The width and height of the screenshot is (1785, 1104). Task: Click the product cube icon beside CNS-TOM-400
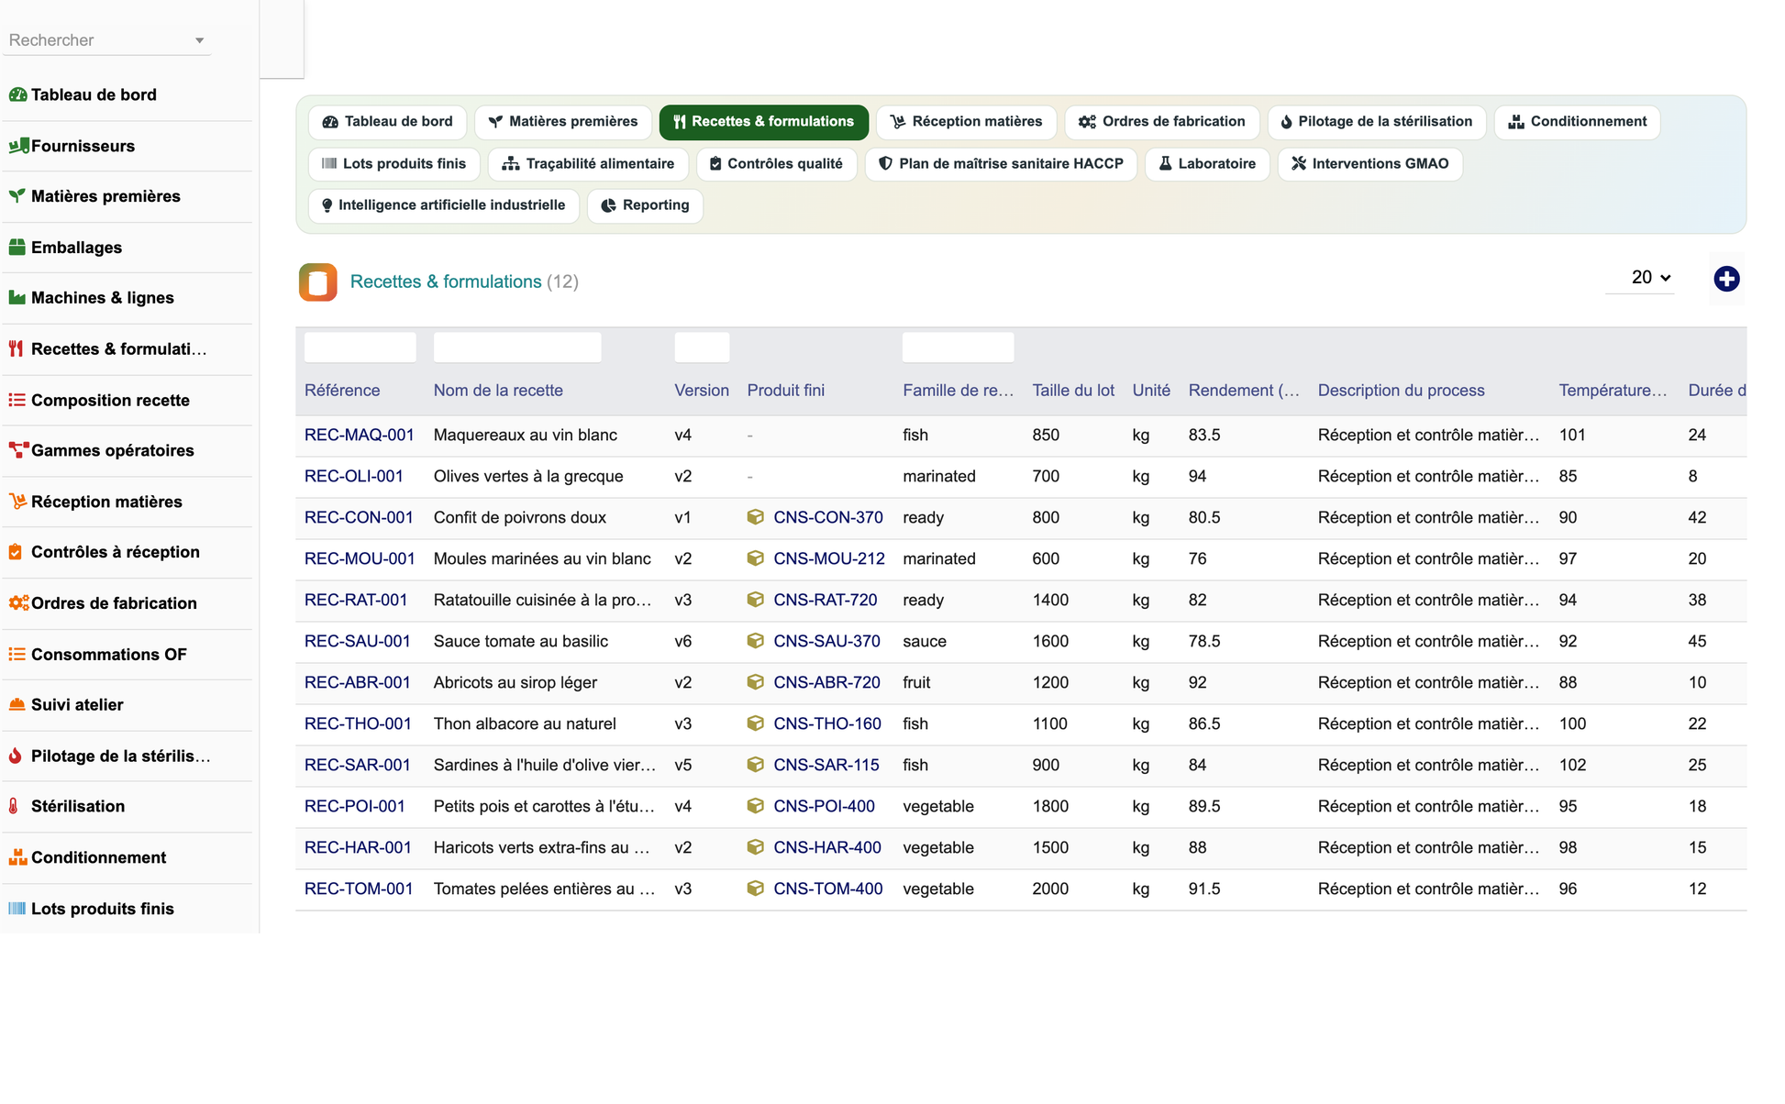pyautogui.click(x=756, y=889)
